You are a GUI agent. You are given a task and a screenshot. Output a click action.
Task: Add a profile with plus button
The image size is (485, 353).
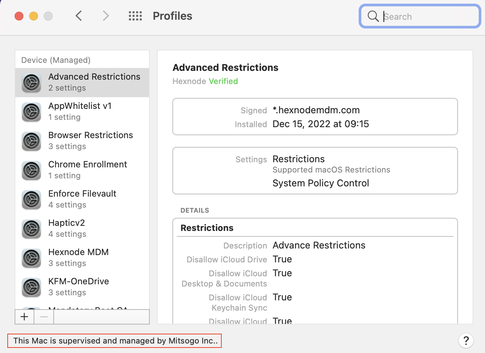(x=24, y=317)
